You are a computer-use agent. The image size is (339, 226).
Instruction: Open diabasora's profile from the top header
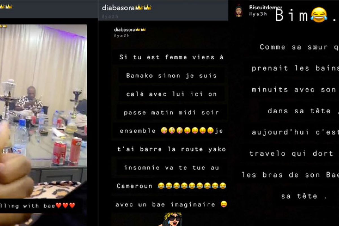click(x=118, y=8)
